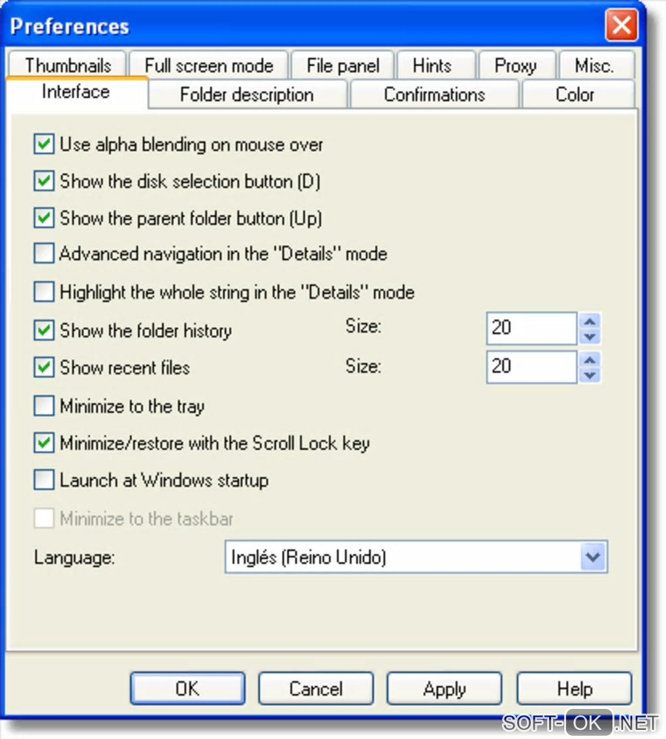Switch to the Hints tab
This screenshot has width=666, height=739.
pos(437,65)
